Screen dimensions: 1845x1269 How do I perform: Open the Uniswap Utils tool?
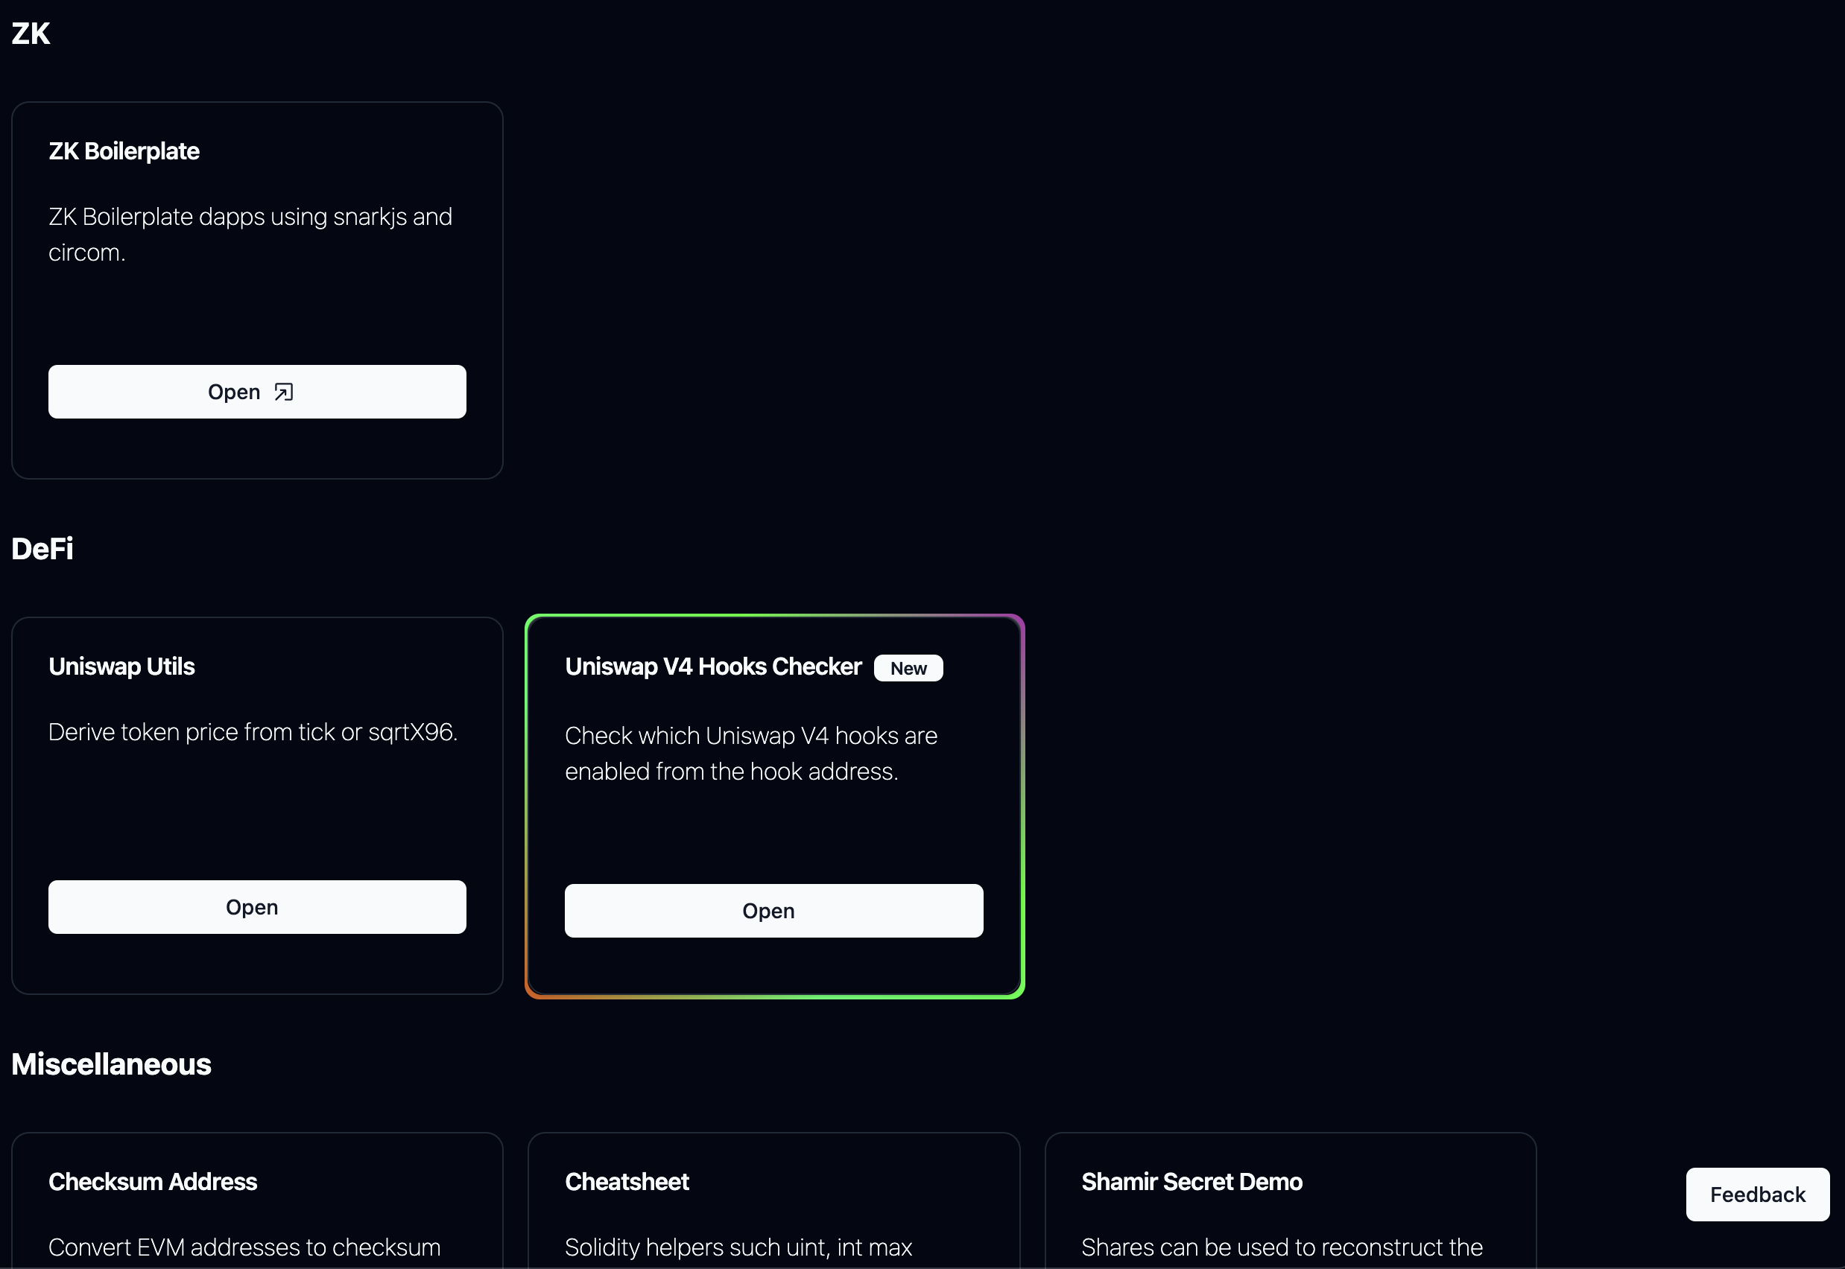pyautogui.click(x=257, y=907)
